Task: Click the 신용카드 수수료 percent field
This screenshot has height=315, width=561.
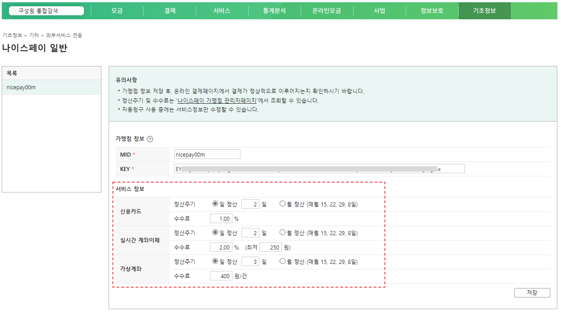Action: click(x=221, y=218)
